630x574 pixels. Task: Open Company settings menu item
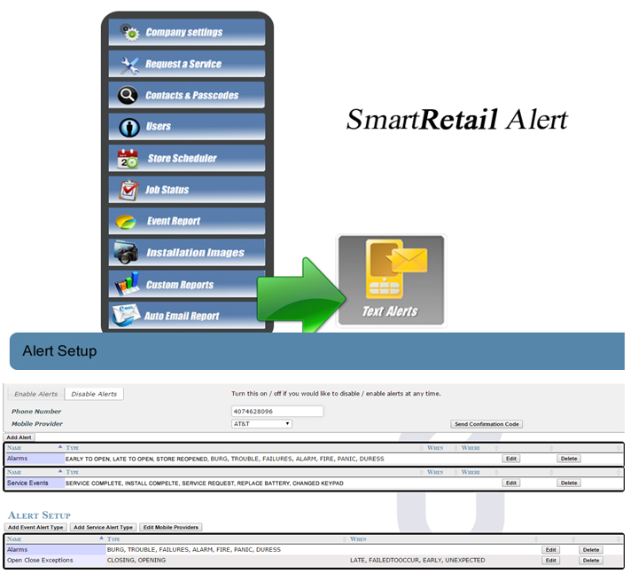186,32
